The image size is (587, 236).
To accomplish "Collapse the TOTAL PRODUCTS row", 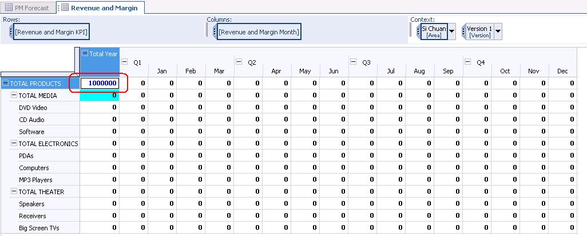I will click(x=6, y=84).
